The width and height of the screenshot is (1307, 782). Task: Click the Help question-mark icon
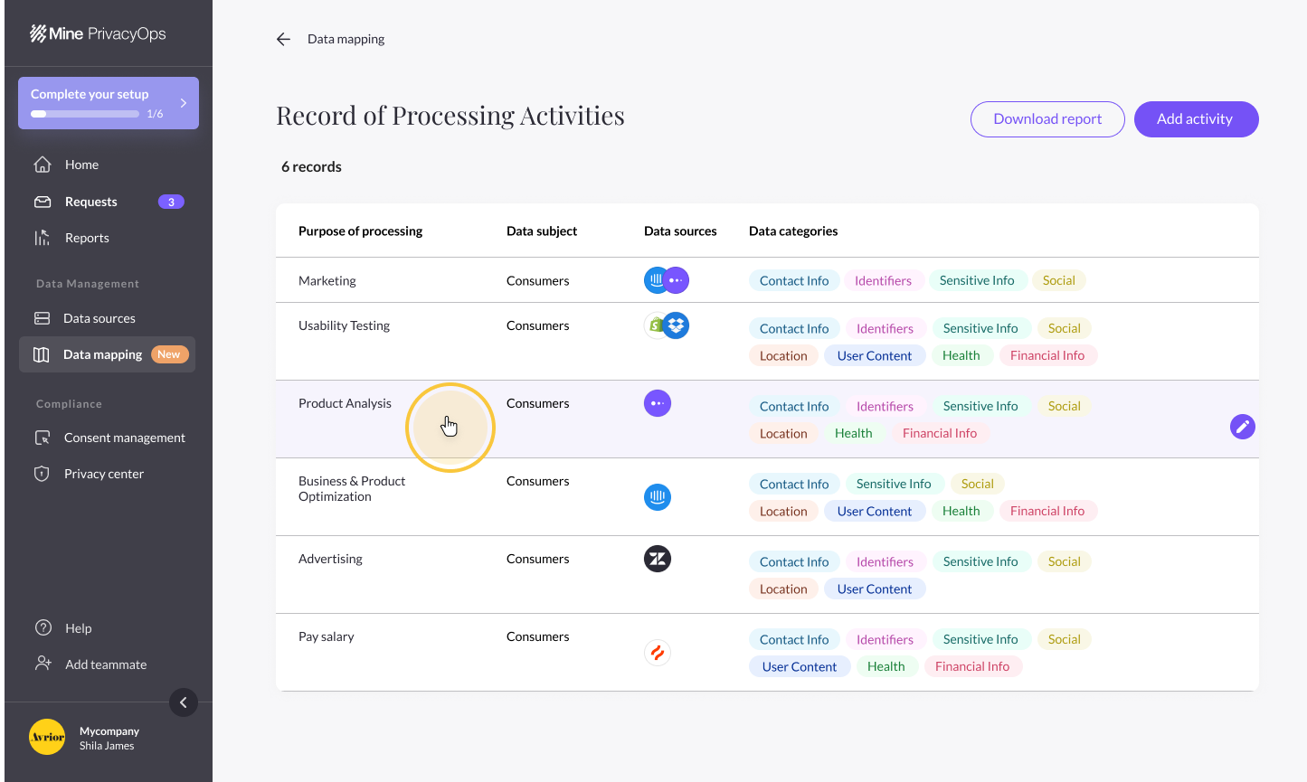(x=43, y=627)
